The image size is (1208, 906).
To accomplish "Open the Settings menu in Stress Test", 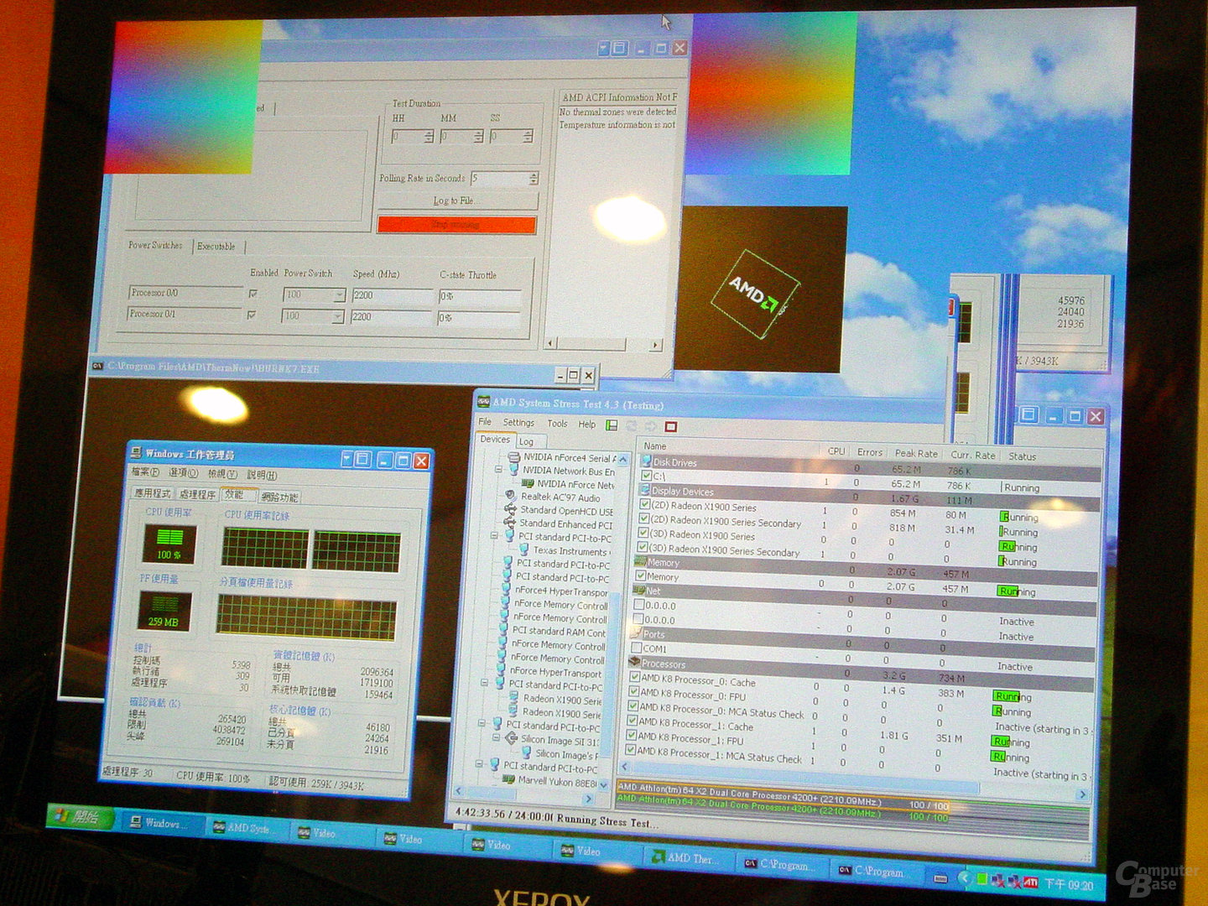I will [x=518, y=423].
